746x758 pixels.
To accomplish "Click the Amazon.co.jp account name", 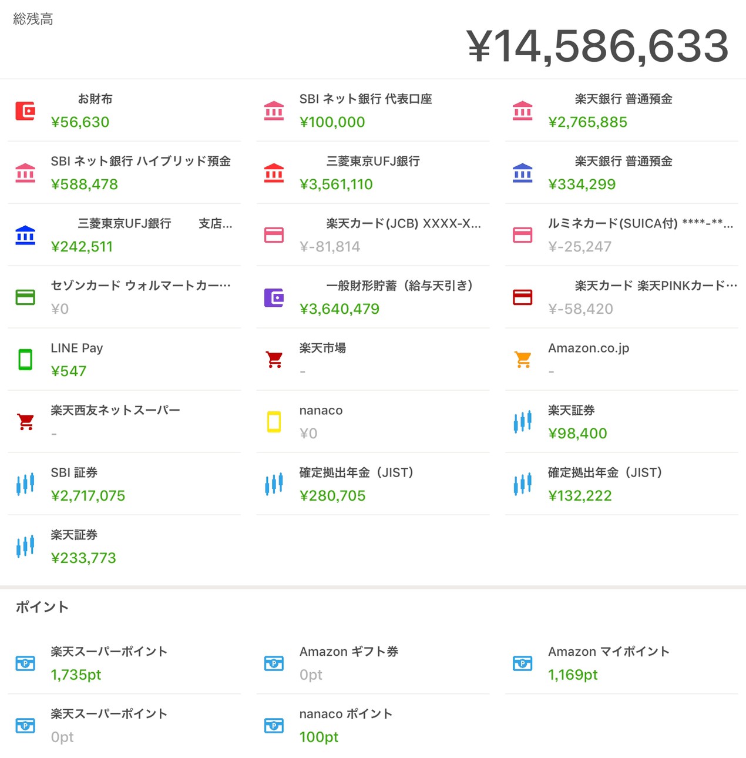I will click(589, 348).
